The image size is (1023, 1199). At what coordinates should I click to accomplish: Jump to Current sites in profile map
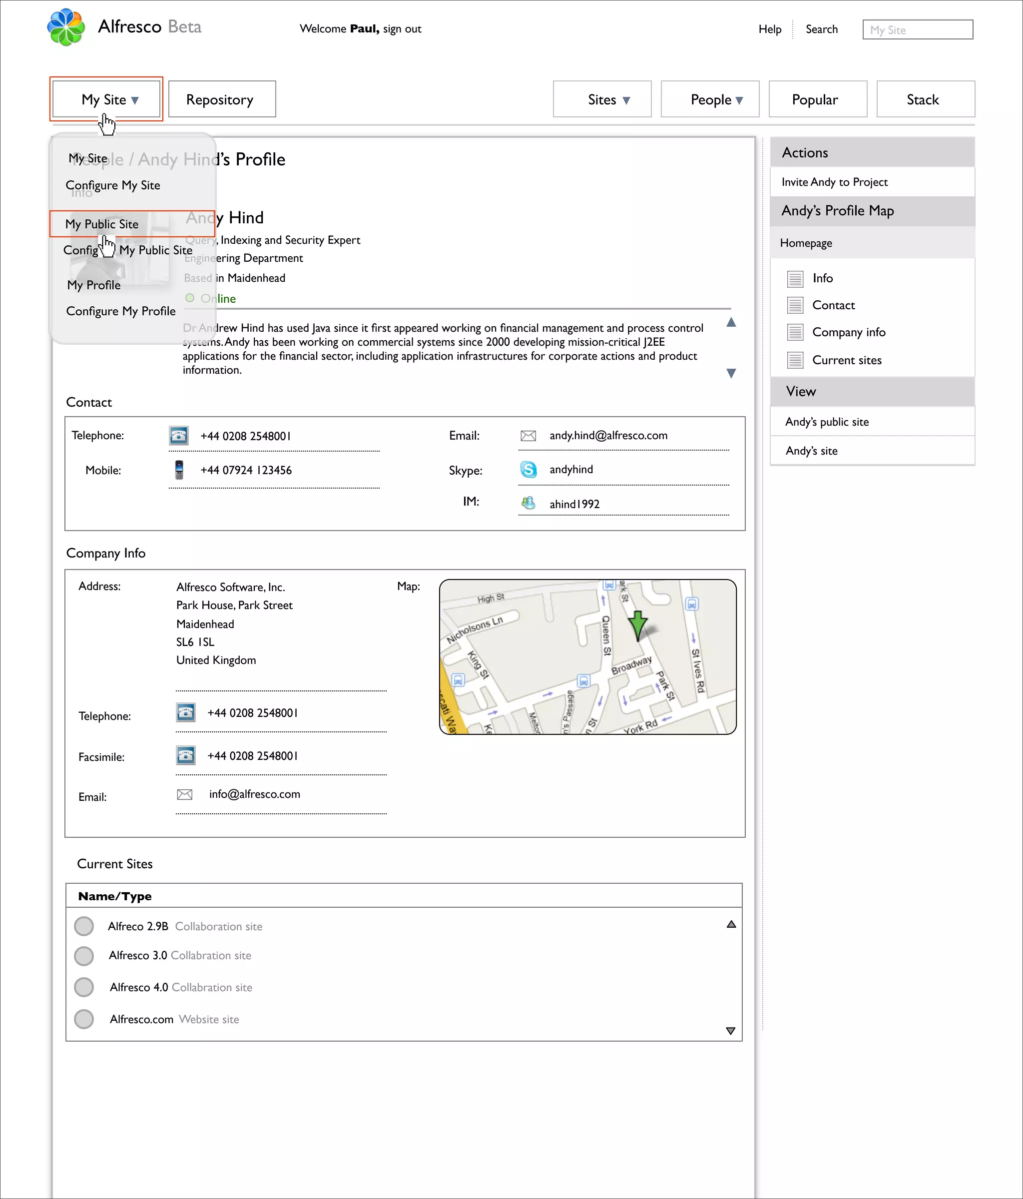tap(847, 360)
